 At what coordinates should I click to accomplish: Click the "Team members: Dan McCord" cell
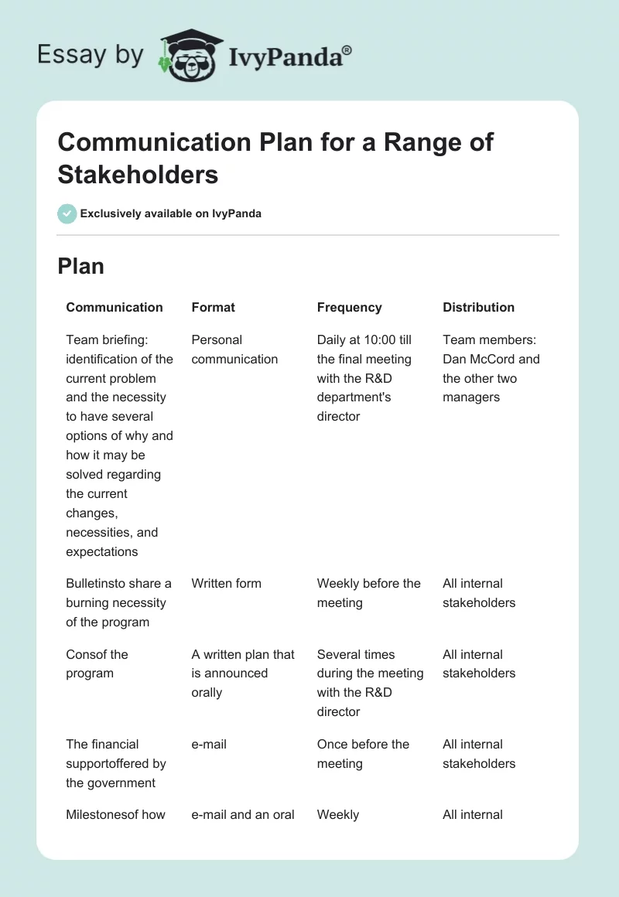coord(491,369)
